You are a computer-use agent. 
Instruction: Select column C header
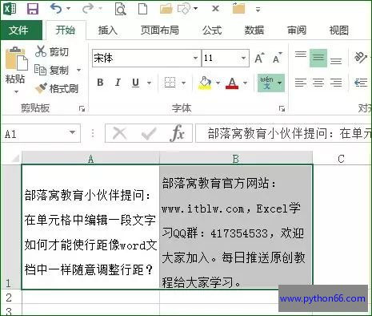click(x=342, y=159)
